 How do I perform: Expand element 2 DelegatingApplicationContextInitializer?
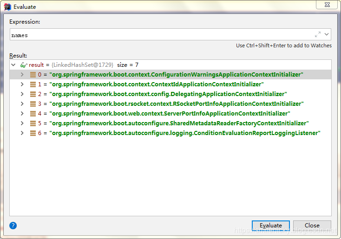tap(22, 94)
